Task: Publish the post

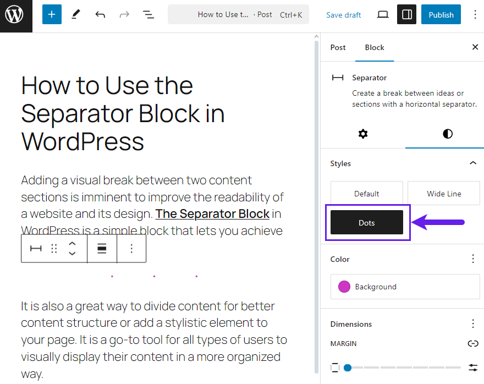Action: [441, 14]
